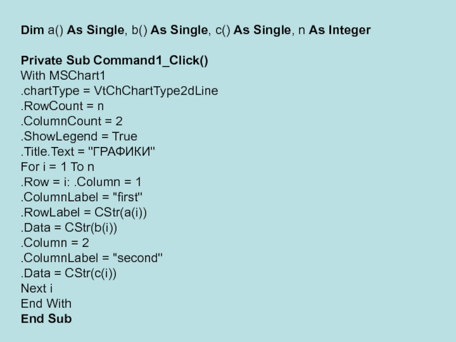Click the '.ColumnLabel = "first"' line
This screenshot has width=456, height=342.
82,197
